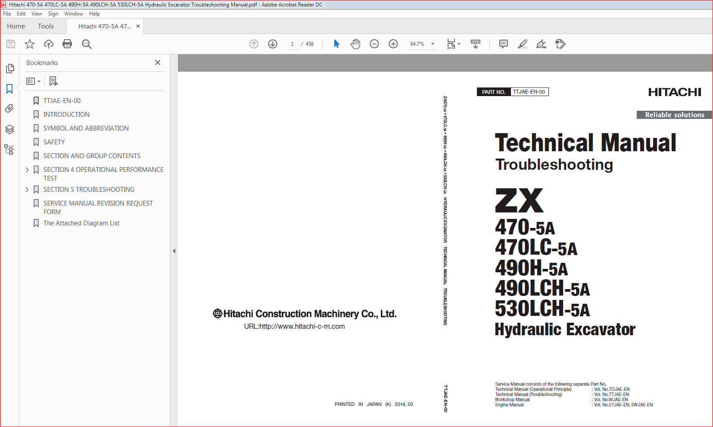The height and width of the screenshot is (427, 713).
Task: Open the bookmark options dropdown
Action: pos(33,81)
